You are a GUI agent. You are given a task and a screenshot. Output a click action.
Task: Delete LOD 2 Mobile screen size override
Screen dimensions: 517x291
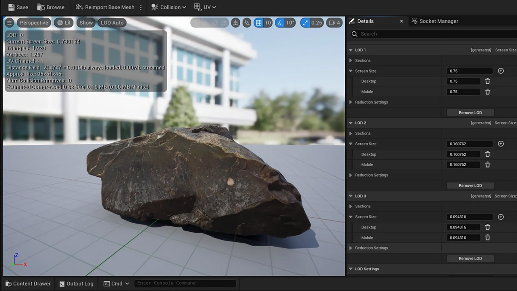[487, 165]
